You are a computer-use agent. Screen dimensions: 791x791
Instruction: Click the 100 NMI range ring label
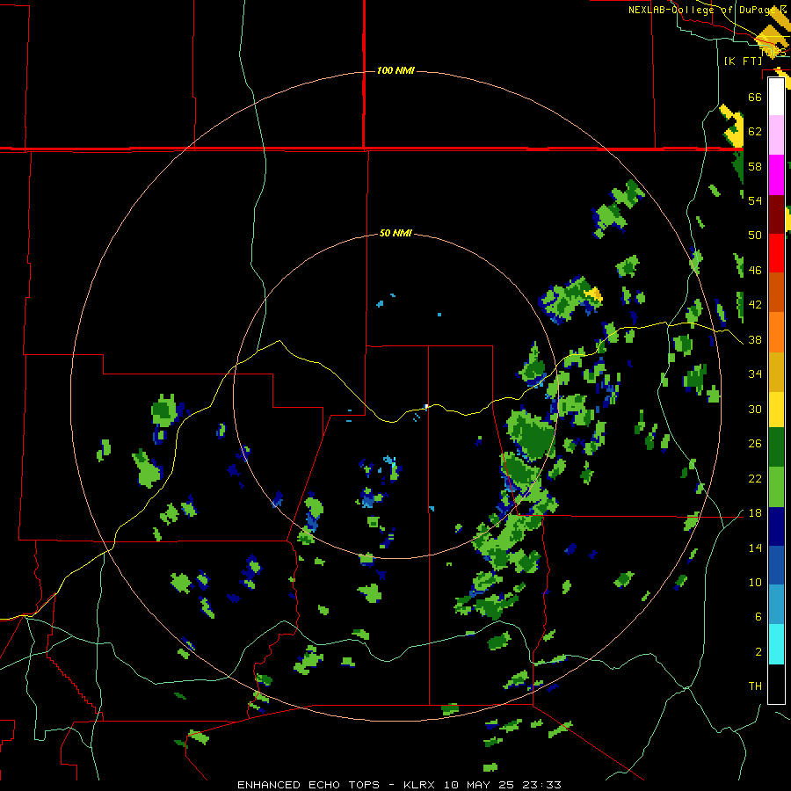[x=395, y=70]
